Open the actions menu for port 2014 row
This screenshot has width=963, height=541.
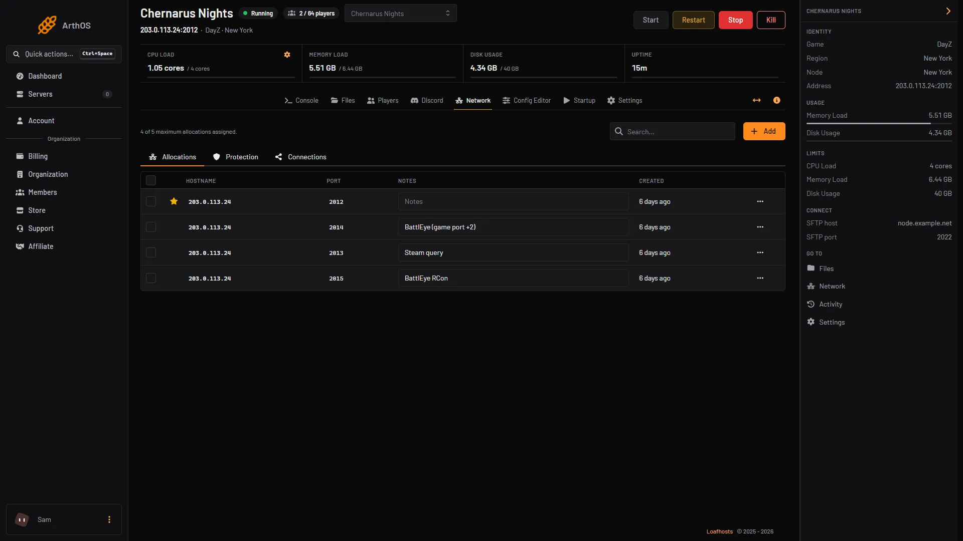[x=760, y=227]
